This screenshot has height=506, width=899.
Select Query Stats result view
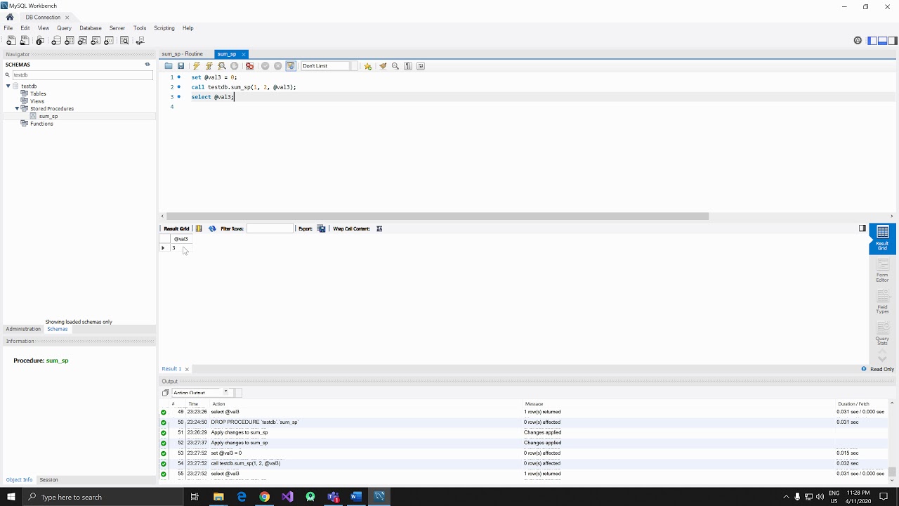[x=882, y=333]
